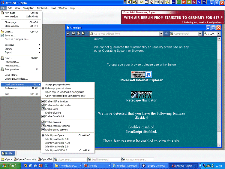This screenshot has height=169, width=225.
Task: Open the Google search dropdown arrow
Action: point(200,34)
